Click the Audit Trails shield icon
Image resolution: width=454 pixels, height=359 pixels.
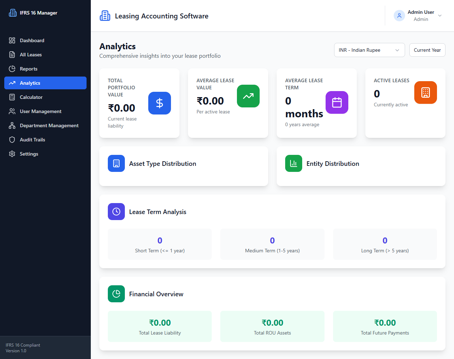pyautogui.click(x=12, y=140)
